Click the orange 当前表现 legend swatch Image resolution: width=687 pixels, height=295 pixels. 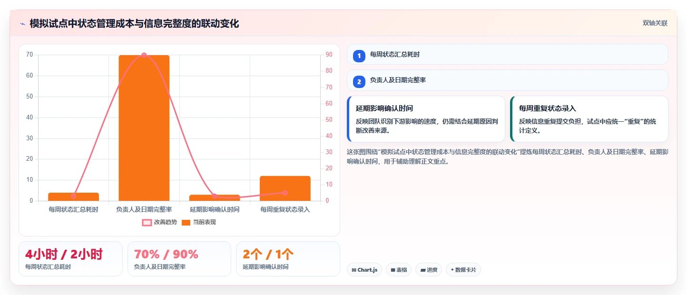pos(186,222)
